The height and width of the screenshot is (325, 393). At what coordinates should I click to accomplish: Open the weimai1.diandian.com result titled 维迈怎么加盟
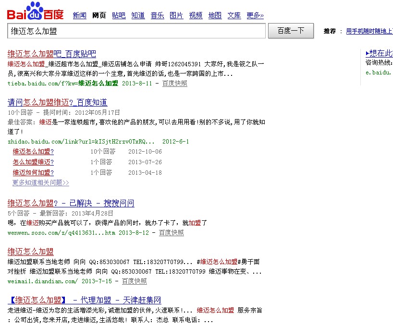tap(31, 252)
